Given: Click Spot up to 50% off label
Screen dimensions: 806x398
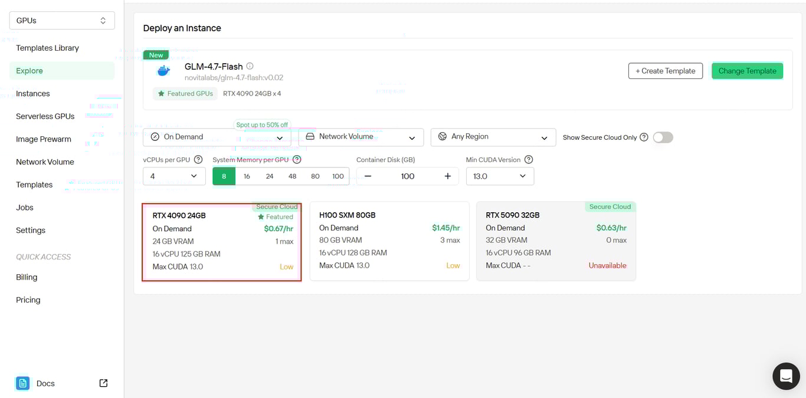Looking at the screenshot, I should (262, 125).
